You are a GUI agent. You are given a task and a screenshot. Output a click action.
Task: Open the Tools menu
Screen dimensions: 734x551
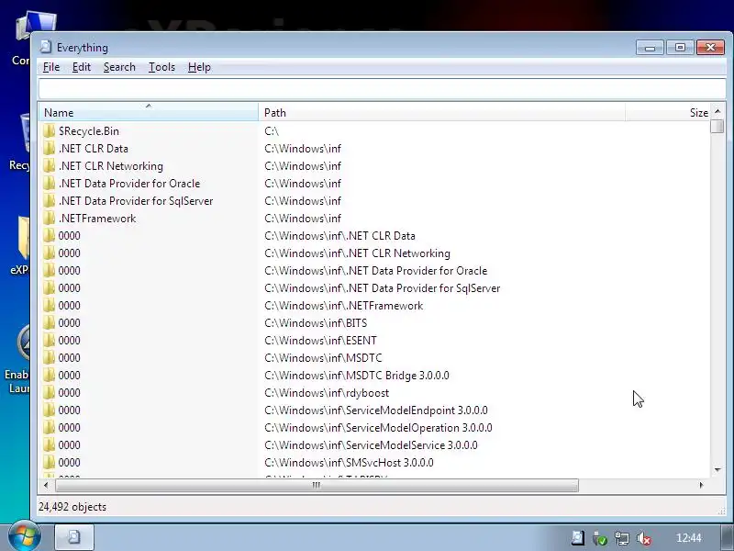(x=161, y=67)
